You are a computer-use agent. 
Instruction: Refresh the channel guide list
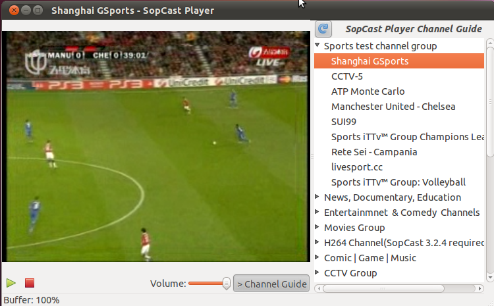(x=323, y=29)
